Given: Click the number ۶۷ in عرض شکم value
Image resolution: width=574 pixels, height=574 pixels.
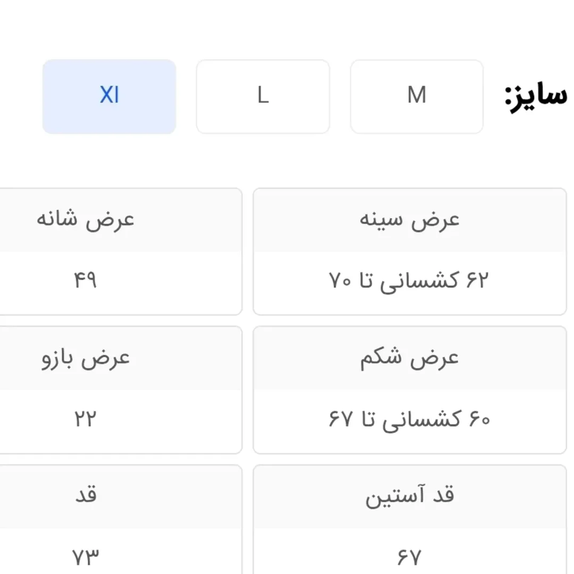Looking at the screenshot, I should coord(340,419).
